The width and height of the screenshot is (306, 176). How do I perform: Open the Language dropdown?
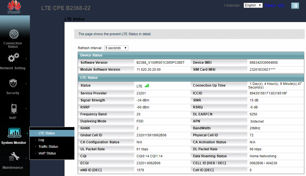[253, 5]
